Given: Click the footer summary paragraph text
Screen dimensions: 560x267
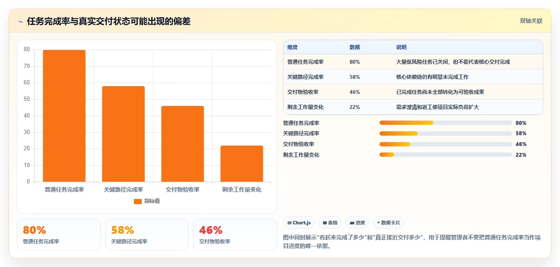Looking at the screenshot, I should (x=411, y=242).
